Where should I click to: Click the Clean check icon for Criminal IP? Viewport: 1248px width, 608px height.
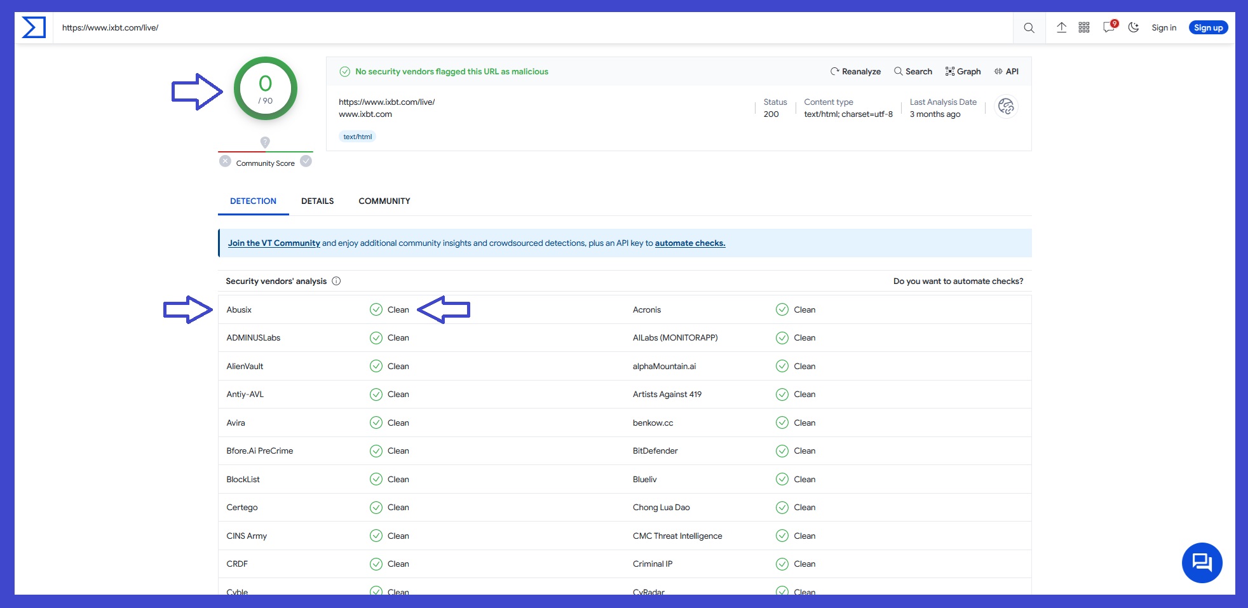[782, 564]
